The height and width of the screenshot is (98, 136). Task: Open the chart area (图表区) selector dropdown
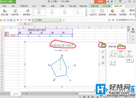[132, 10]
